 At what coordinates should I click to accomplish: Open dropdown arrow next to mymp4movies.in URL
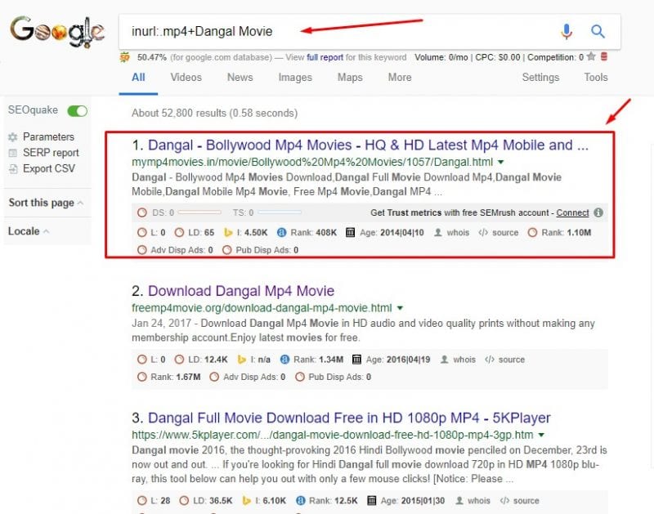[x=501, y=162]
